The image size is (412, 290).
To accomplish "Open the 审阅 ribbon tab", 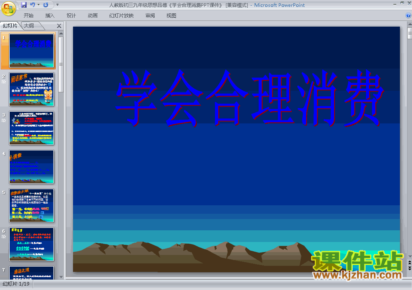I will [150, 15].
